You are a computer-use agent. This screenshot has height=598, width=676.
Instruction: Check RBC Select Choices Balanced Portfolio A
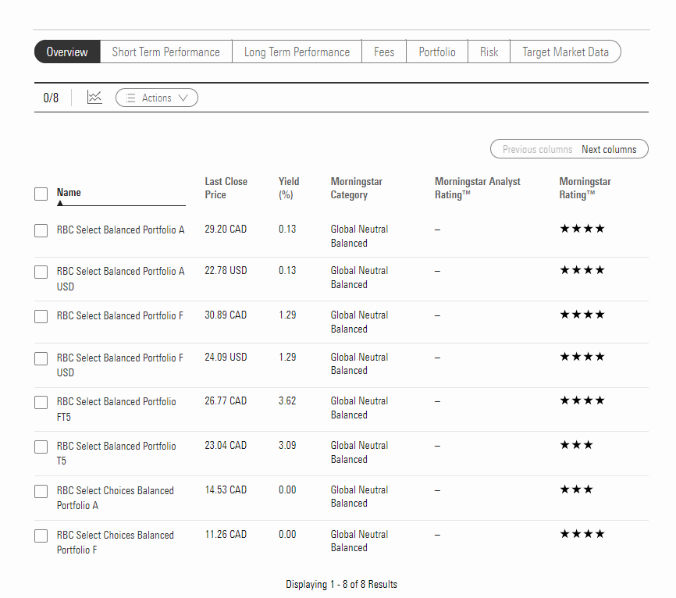click(41, 492)
